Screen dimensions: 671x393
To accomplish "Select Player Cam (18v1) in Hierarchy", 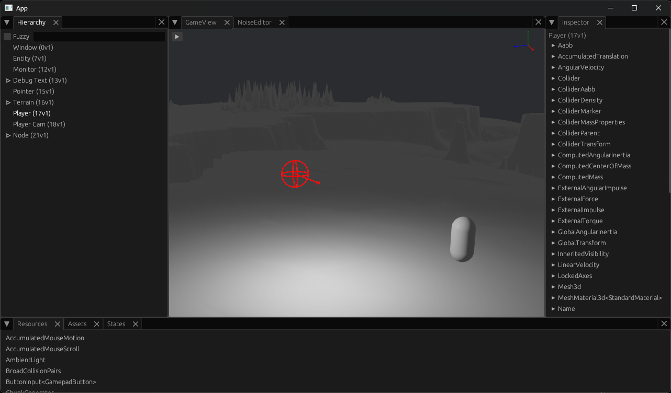I will coord(39,124).
